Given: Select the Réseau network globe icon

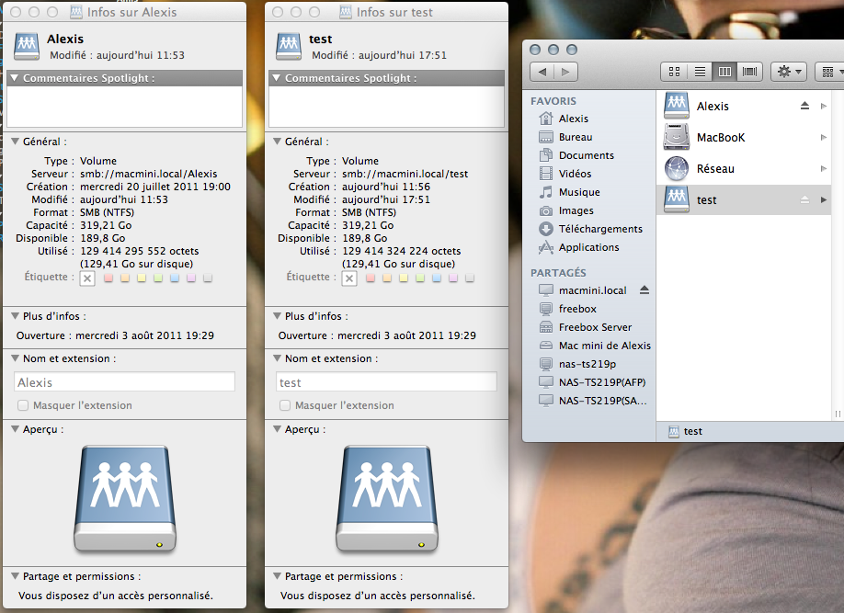Looking at the screenshot, I should point(677,168).
